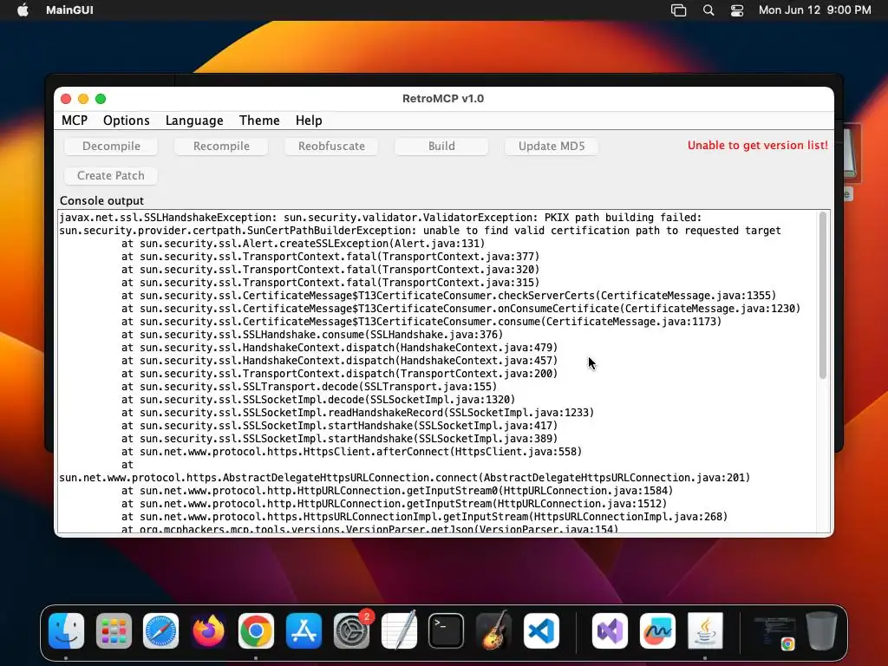
Task: Click the Build button
Action: 441,146
